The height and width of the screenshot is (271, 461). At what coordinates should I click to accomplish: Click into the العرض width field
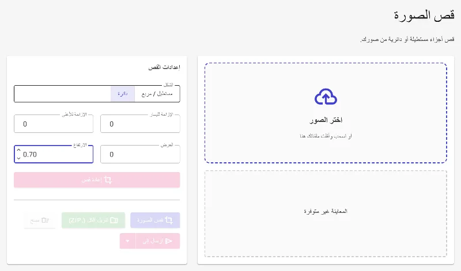point(140,154)
